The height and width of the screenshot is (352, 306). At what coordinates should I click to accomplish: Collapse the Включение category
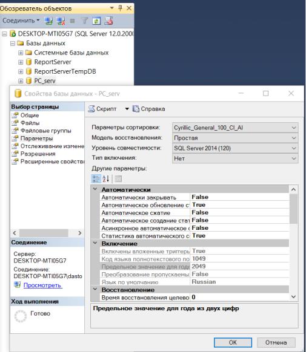pos(95,243)
